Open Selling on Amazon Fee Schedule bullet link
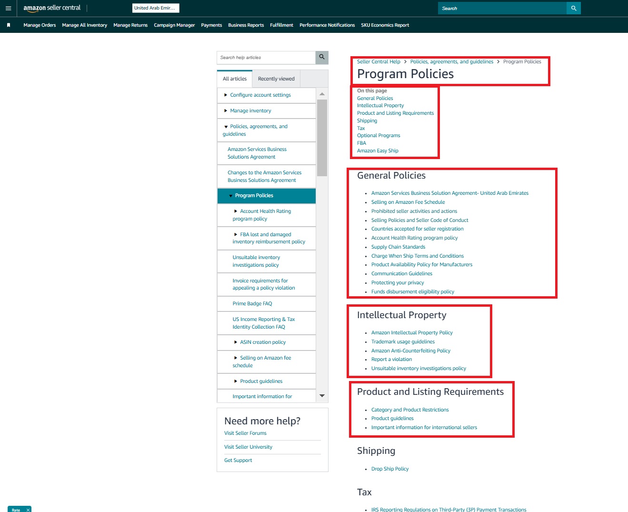 (x=408, y=202)
